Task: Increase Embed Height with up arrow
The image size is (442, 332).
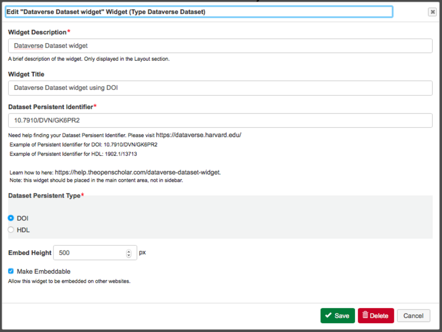Action: (x=129, y=250)
